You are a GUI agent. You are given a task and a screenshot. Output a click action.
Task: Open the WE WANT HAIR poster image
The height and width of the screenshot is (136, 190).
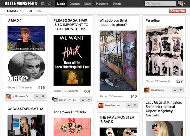(72, 60)
